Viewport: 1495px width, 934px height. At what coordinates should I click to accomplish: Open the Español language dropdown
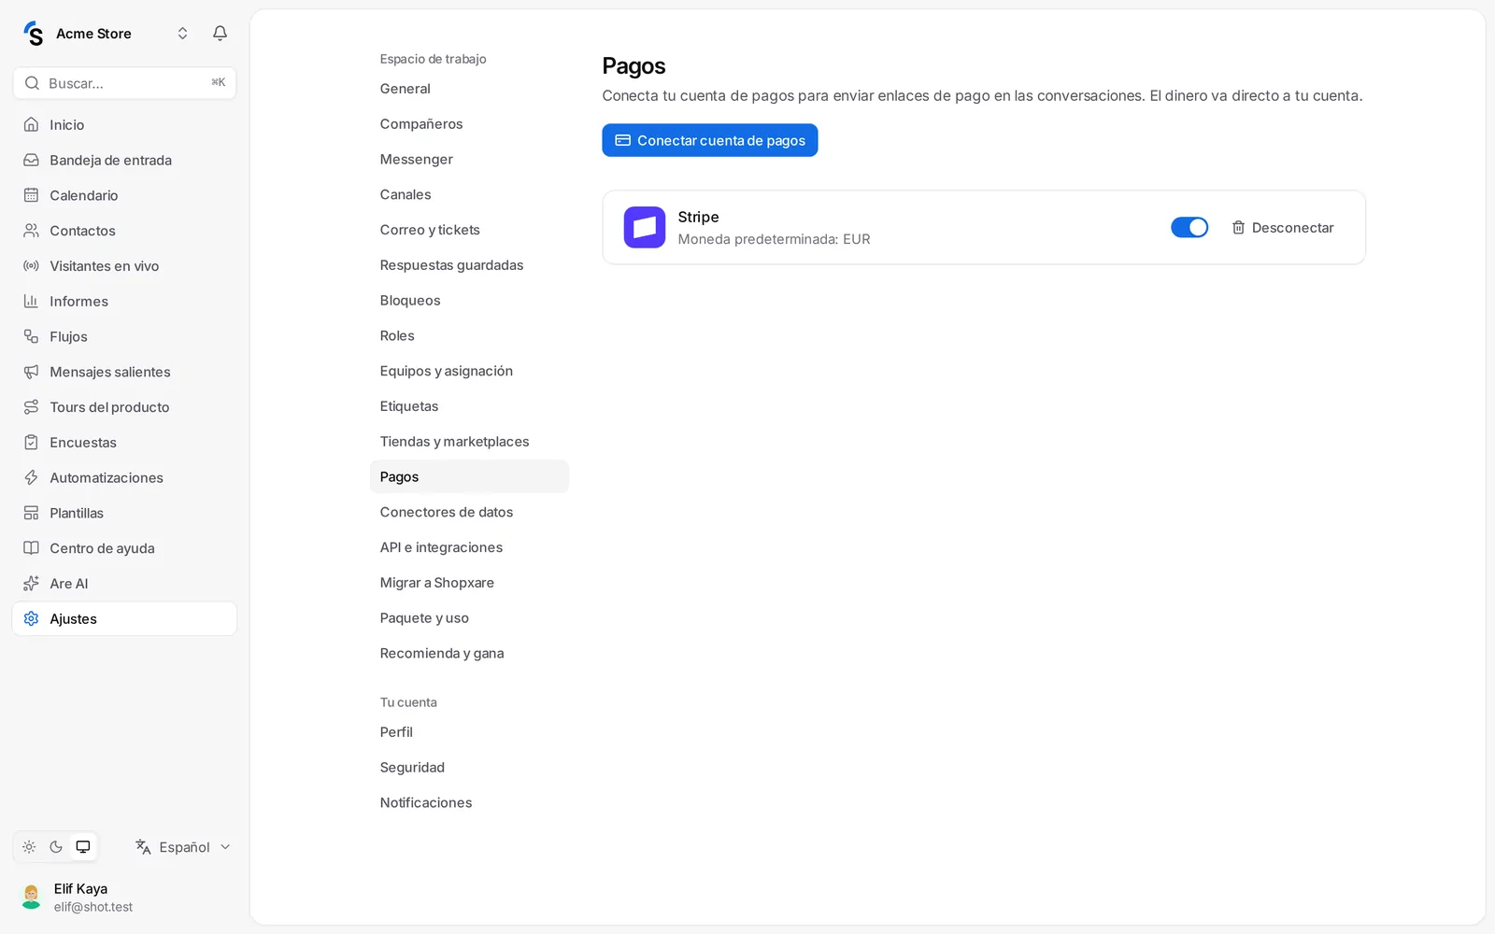[x=183, y=847]
